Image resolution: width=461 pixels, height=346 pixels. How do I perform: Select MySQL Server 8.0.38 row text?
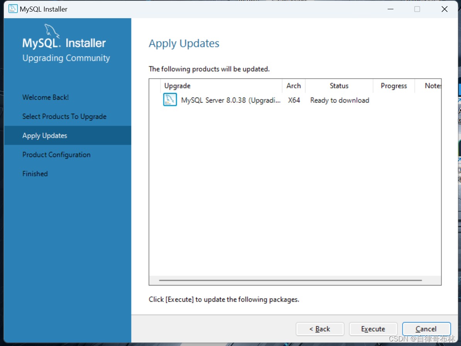pos(231,100)
